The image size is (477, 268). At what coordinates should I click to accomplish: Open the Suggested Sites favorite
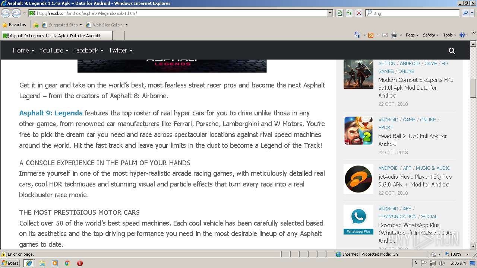click(x=61, y=25)
